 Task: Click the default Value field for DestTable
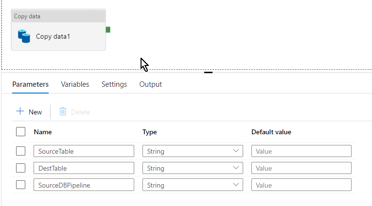click(301, 168)
